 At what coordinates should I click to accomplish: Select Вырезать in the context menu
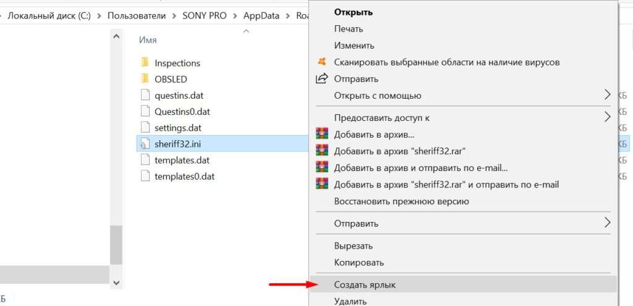(354, 246)
